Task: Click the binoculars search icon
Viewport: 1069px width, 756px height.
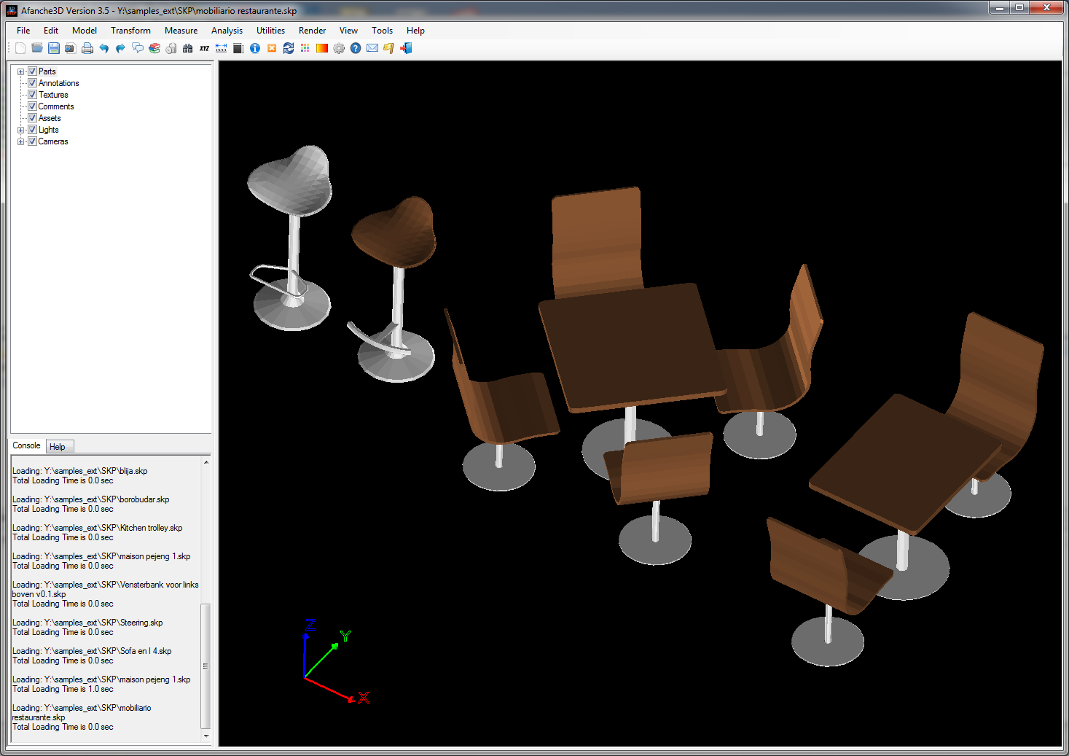Action: point(187,48)
